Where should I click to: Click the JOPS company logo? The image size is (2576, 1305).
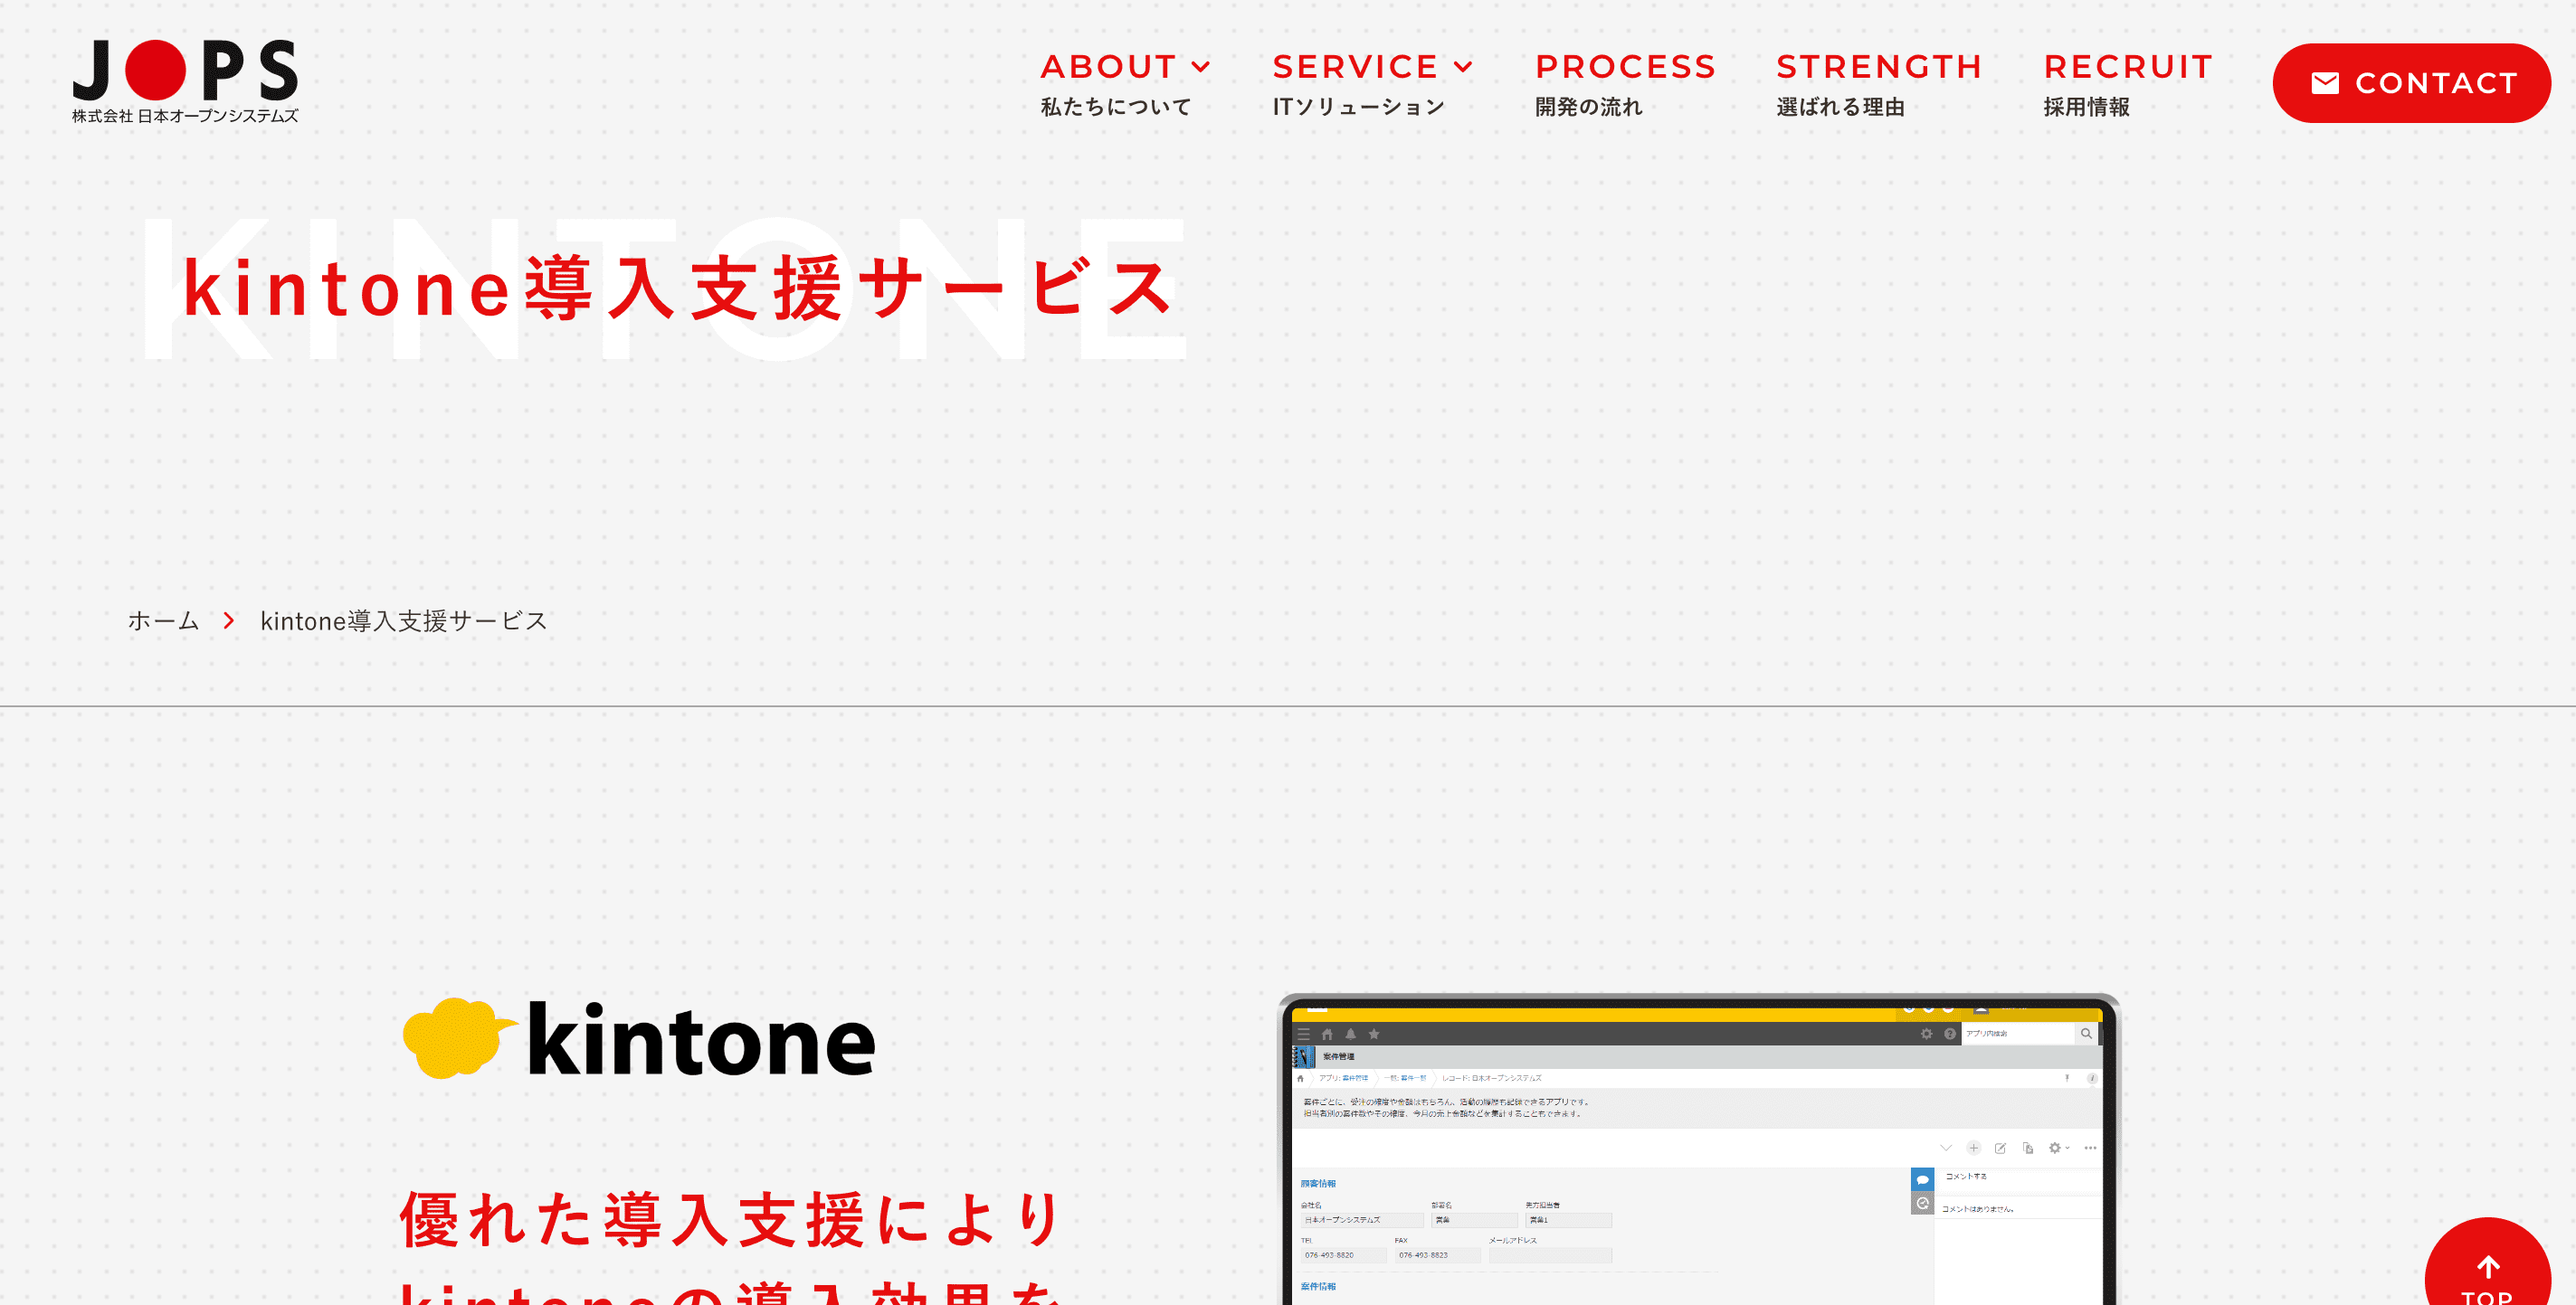tap(185, 80)
